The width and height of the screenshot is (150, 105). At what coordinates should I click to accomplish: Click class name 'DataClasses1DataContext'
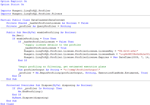point(48,20)
